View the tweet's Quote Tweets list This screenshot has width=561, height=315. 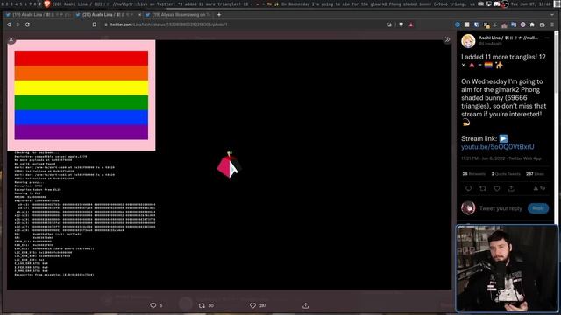point(506,174)
